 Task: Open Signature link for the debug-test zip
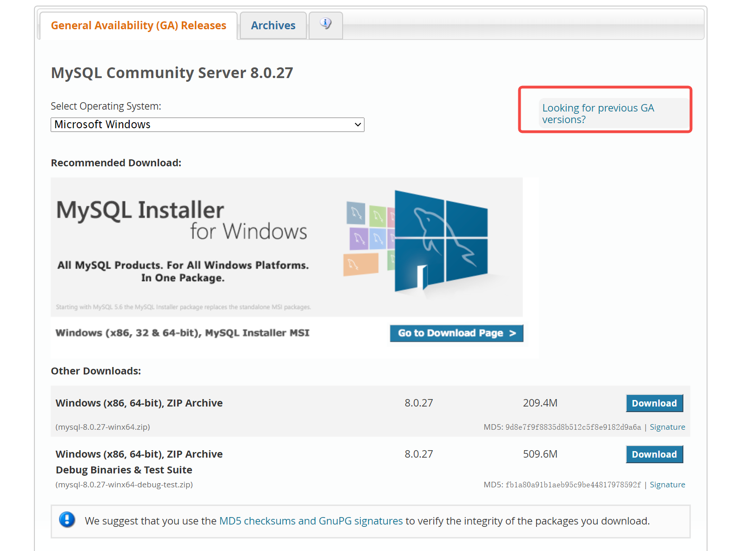tap(667, 485)
